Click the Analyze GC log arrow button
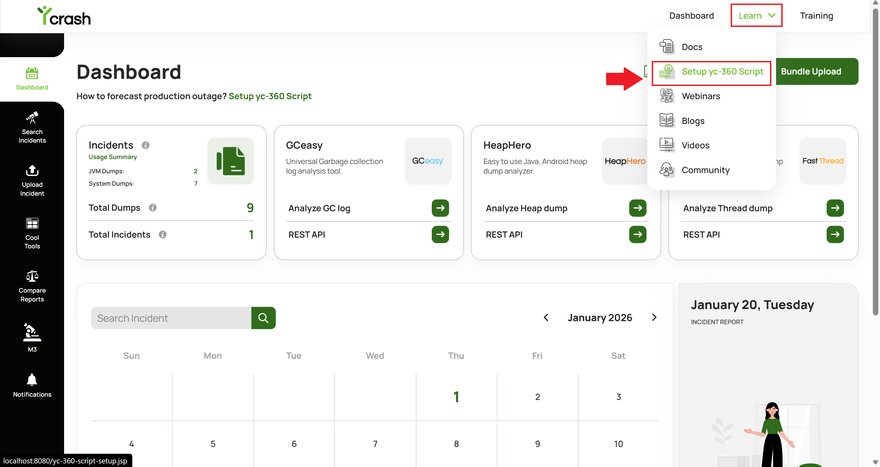 point(440,208)
